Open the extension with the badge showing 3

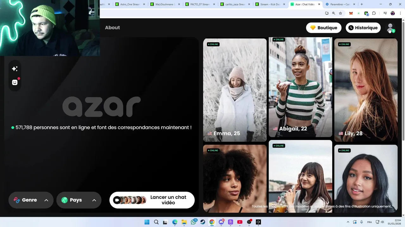click(366, 14)
